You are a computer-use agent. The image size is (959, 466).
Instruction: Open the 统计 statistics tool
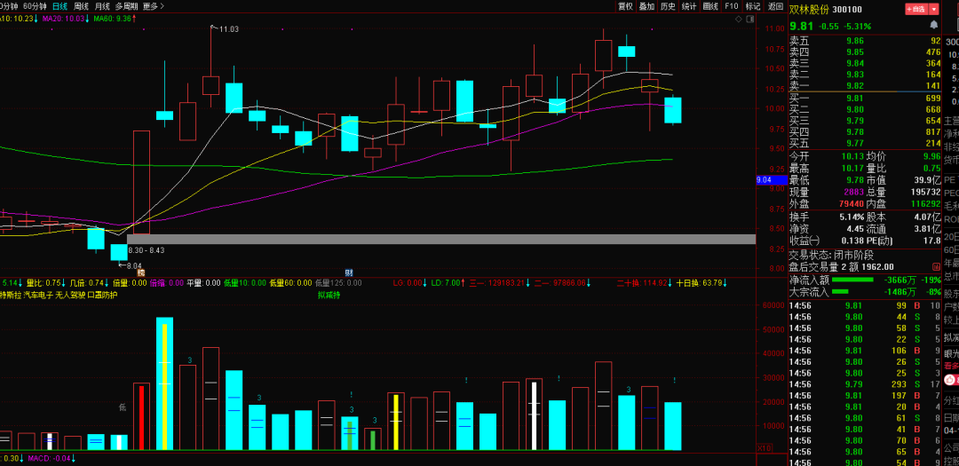(689, 6)
